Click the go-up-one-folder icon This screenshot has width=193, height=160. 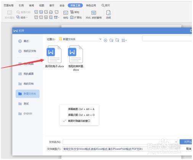(111, 40)
